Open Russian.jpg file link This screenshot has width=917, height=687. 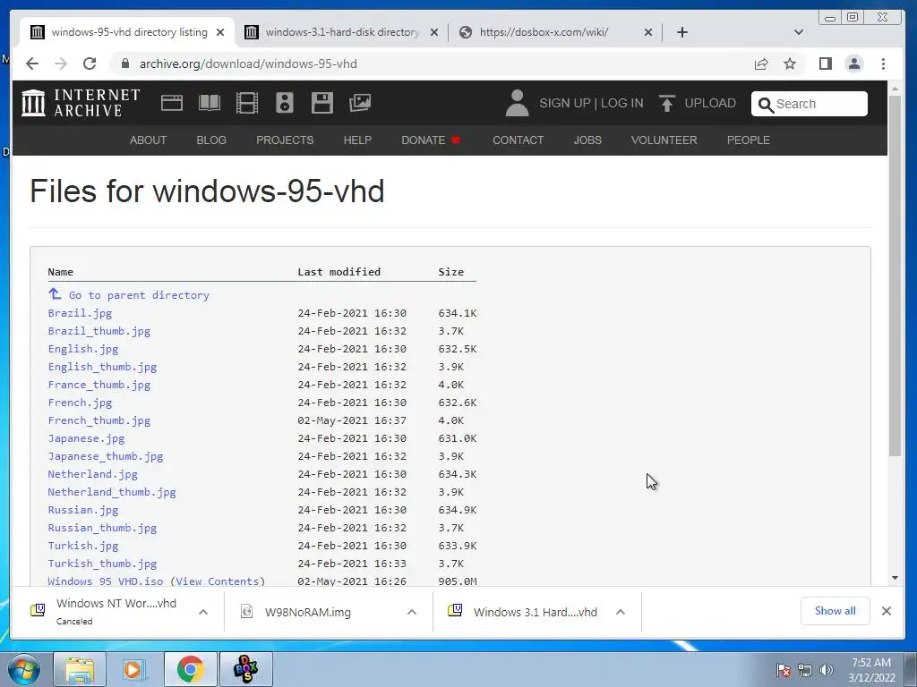[83, 510]
